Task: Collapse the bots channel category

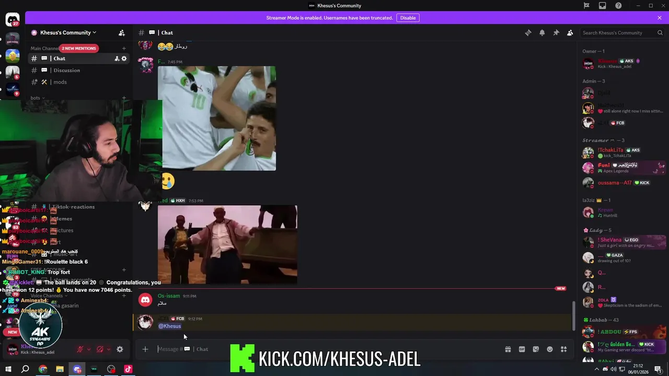Action: tap(38, 98)
